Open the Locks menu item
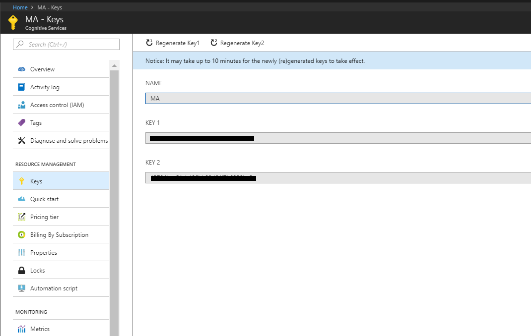 click(x=61, y=271)
